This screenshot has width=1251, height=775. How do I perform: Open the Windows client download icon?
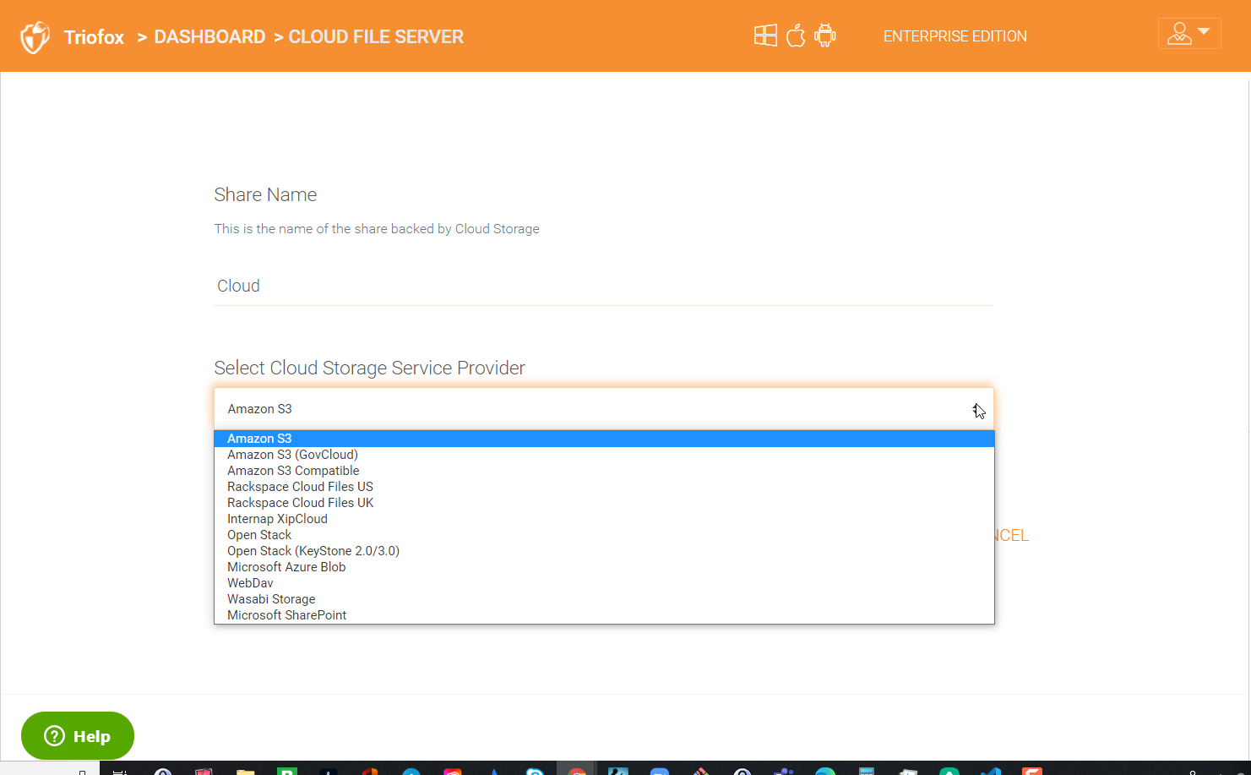[x=765, y=35]
